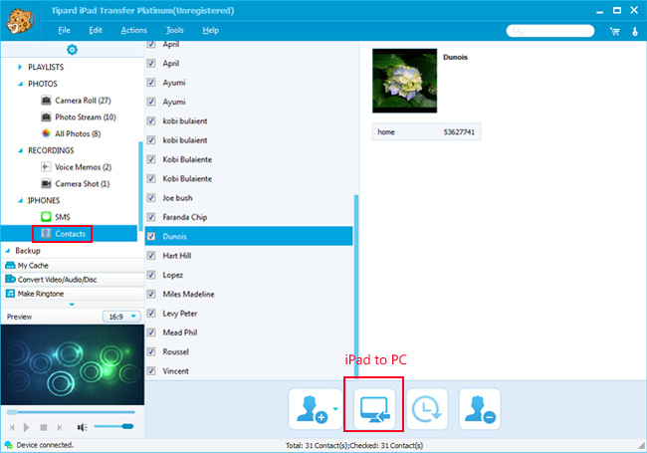
Task: Click the expander arrow below Make Ringtone
Action: pyautogui.click(x=72, y=305)
